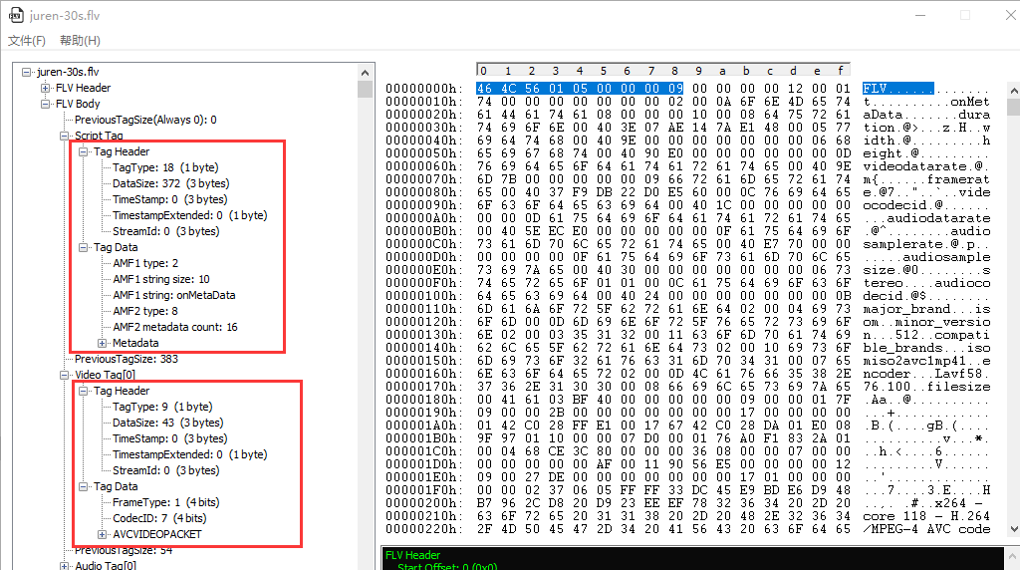This screenshot has width=1020, height=570.
Task: Select the 'PreviousTagSize: 383' item
Action: (127, 359)
